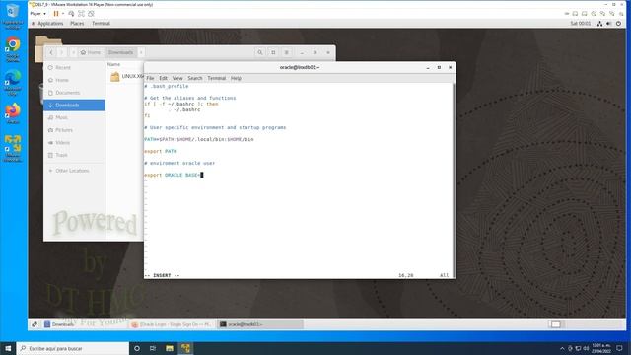This screenshot has height=355, width=631.
Task: Open the terminal window's Terminal menu
Action: (217, 78)
